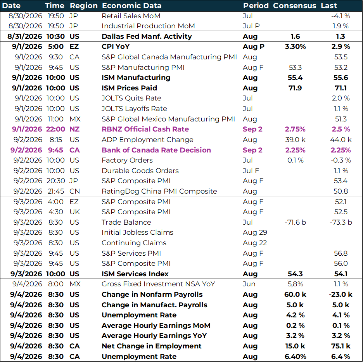Select Continuing Claims label
The image size is (363, 362).
[134, 243]
